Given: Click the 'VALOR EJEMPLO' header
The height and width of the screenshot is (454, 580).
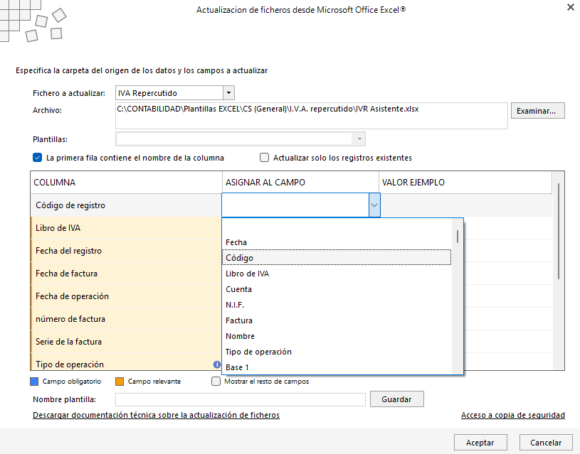Looking at the screenshot, I should click(x=465, y=183).
